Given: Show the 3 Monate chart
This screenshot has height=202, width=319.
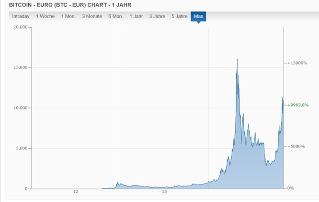Looking at the screenshot, I should click(x=92, y=16).
